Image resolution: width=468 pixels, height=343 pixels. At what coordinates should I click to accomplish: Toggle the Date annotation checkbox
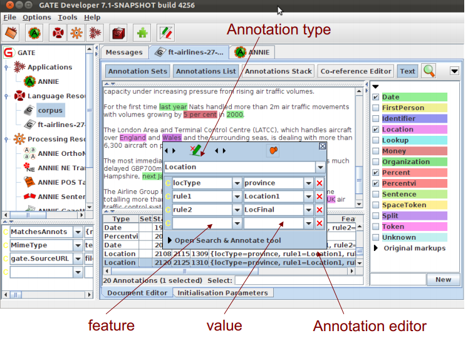click(376, 97)
